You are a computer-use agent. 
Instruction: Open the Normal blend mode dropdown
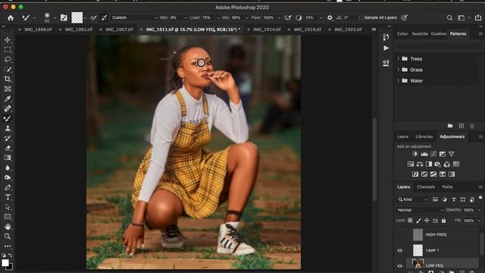point(420,210)
